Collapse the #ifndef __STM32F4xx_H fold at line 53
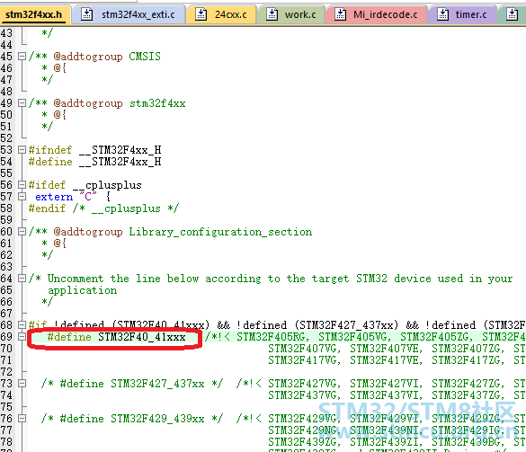This screenshot has width=526, height=452. point(22,149)
